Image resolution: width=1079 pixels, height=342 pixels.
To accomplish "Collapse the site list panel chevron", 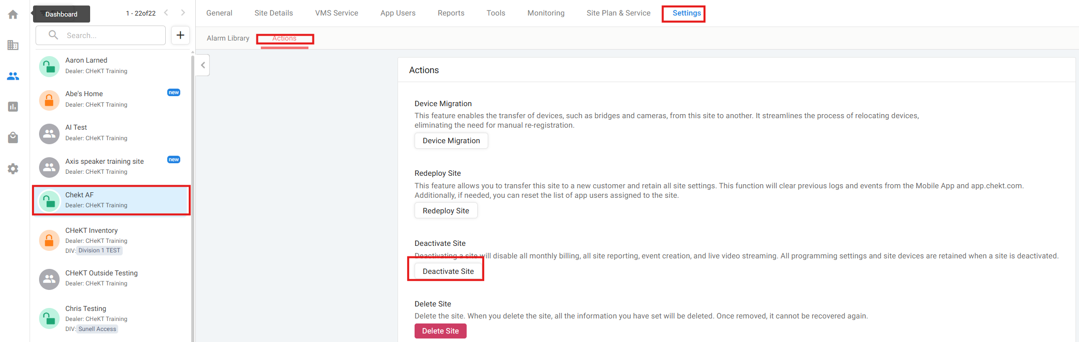I will [x=203, y=65].
